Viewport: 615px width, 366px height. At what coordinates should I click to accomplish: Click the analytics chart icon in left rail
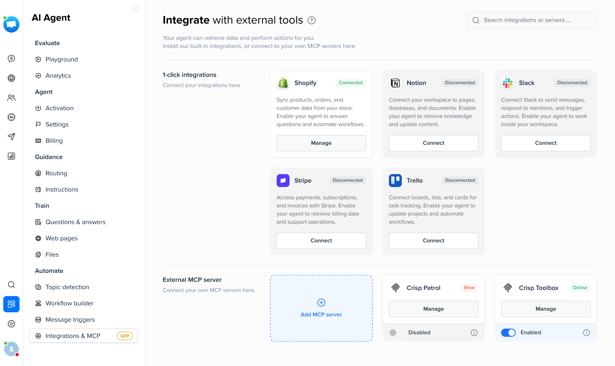click(x=11, y=156)
